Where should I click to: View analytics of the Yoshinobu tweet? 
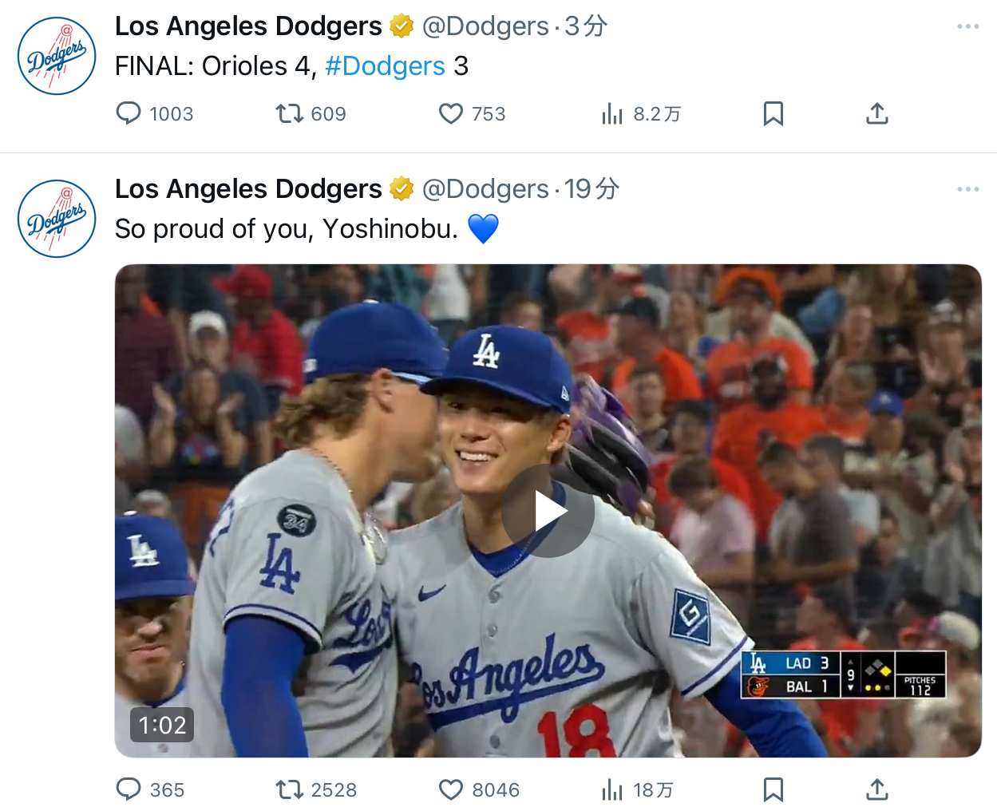pos(612,789)
